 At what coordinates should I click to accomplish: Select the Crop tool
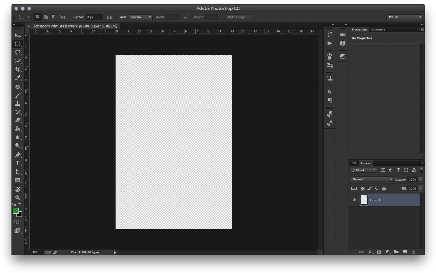click(x=18, y=69)
